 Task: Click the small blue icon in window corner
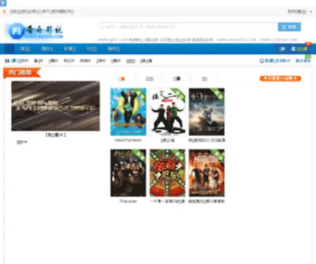(x=3, y=3)
